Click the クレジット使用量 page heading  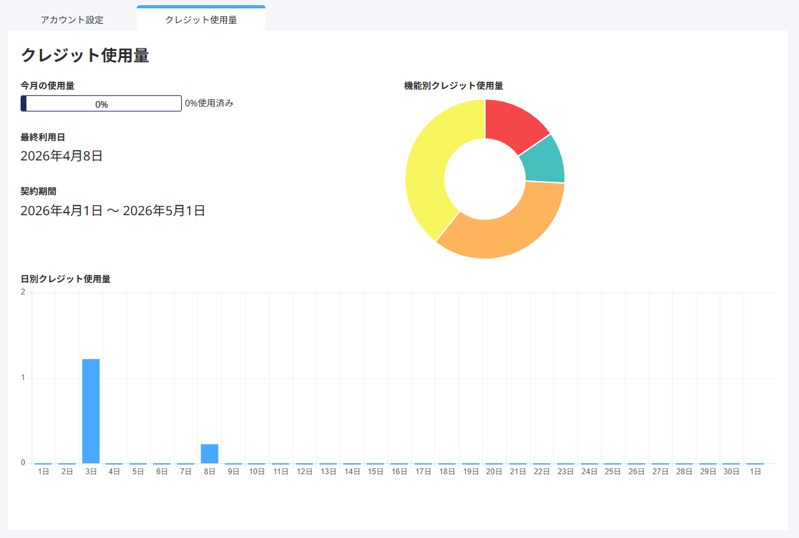point(85,55)
